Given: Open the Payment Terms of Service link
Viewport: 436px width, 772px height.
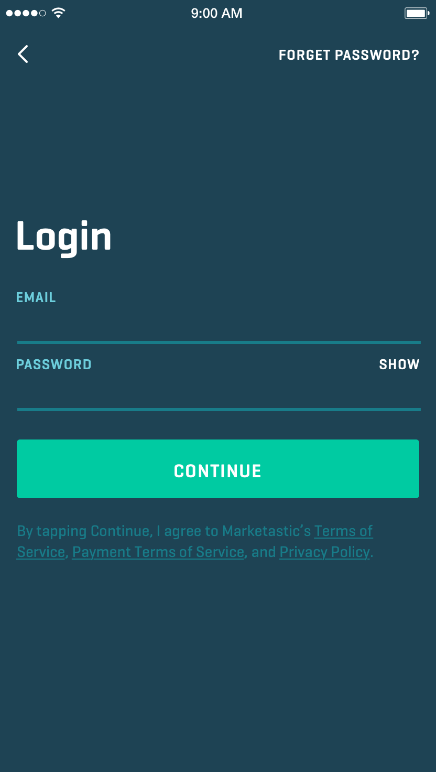Looking at the screenshot, I should tap(158, 552).
